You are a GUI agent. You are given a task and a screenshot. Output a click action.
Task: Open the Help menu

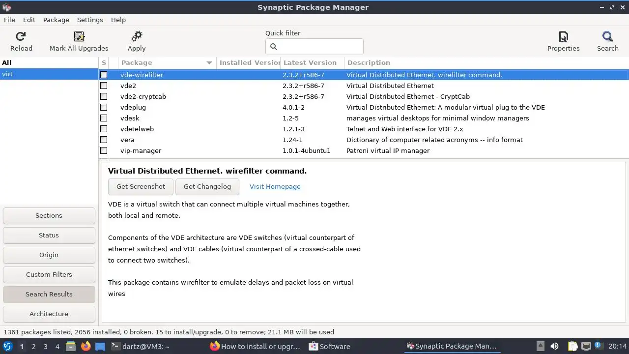coord(118,20)
